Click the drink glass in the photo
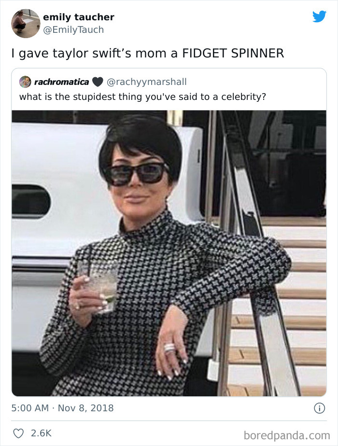This screenshot has height=446, width=338. pyautogui.click(x=103, y=285)
